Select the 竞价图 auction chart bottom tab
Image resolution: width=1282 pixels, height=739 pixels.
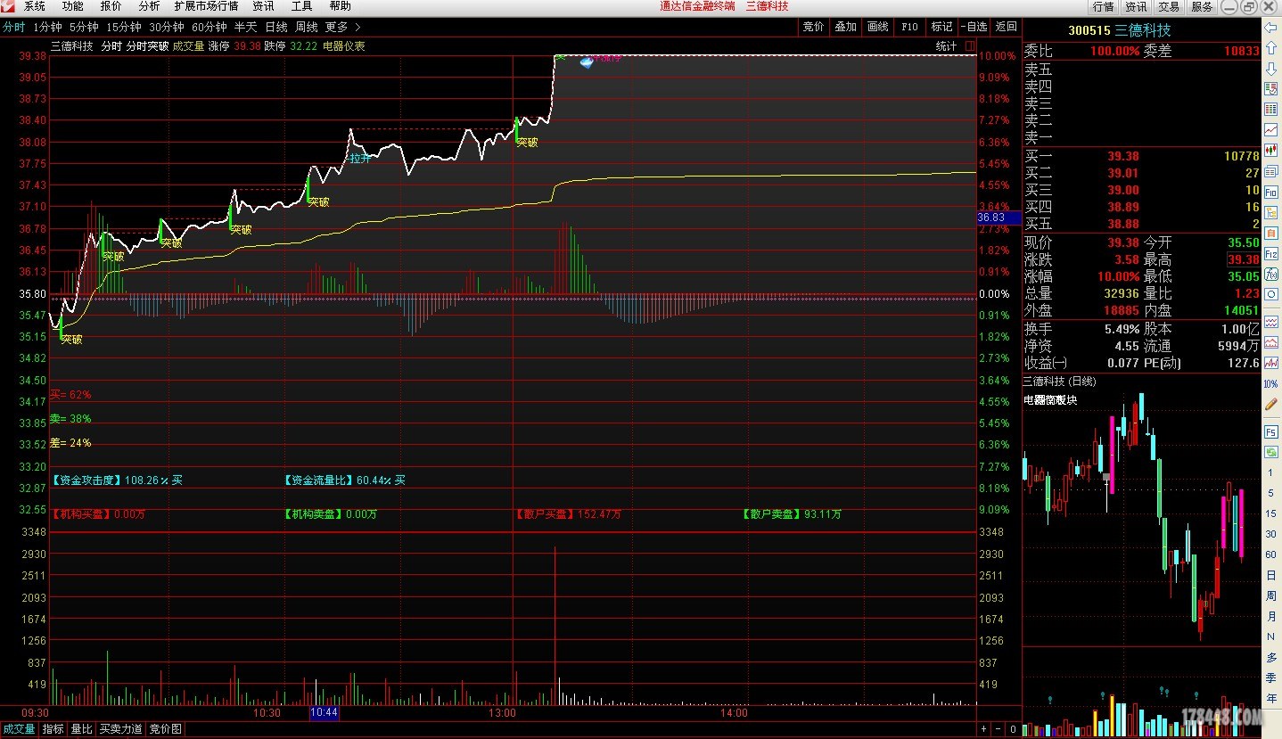pos(165,729)
